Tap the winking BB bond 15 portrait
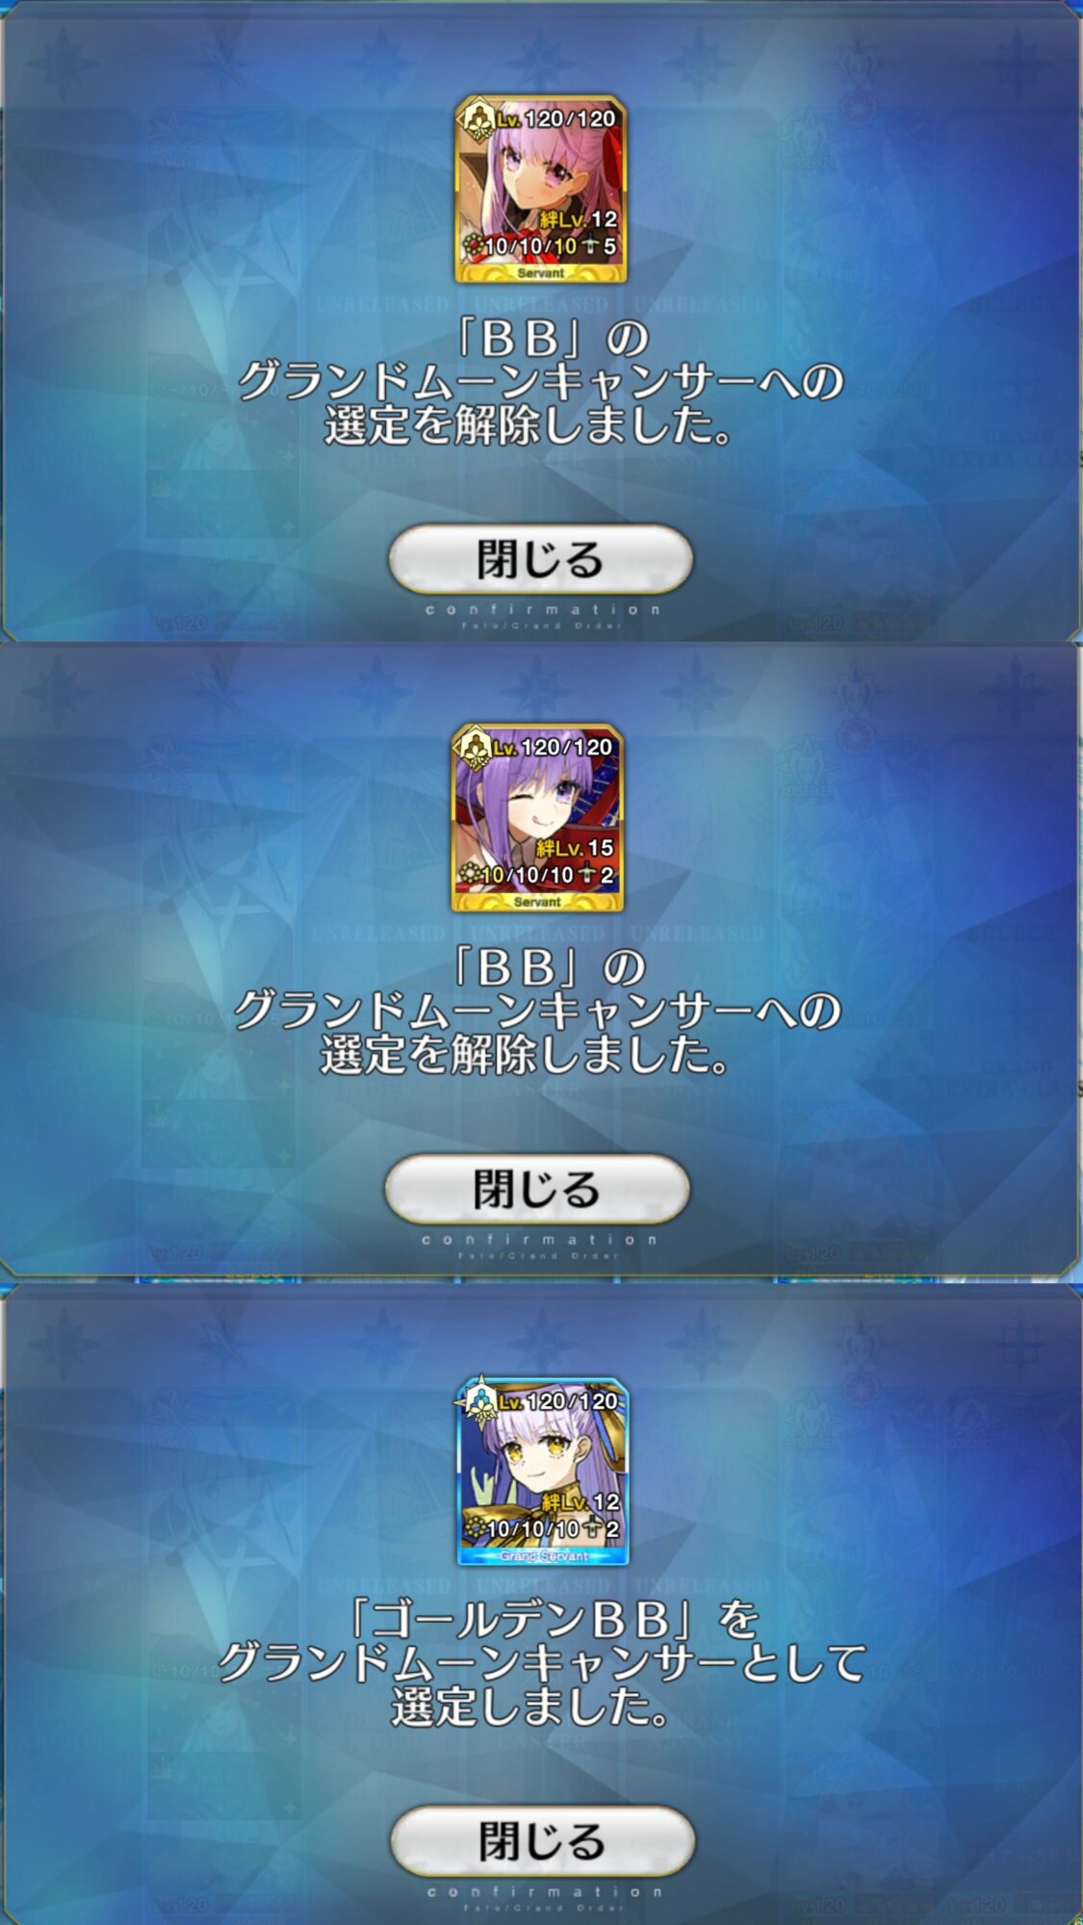The image size is (1083, 1925). click(537, 818)
